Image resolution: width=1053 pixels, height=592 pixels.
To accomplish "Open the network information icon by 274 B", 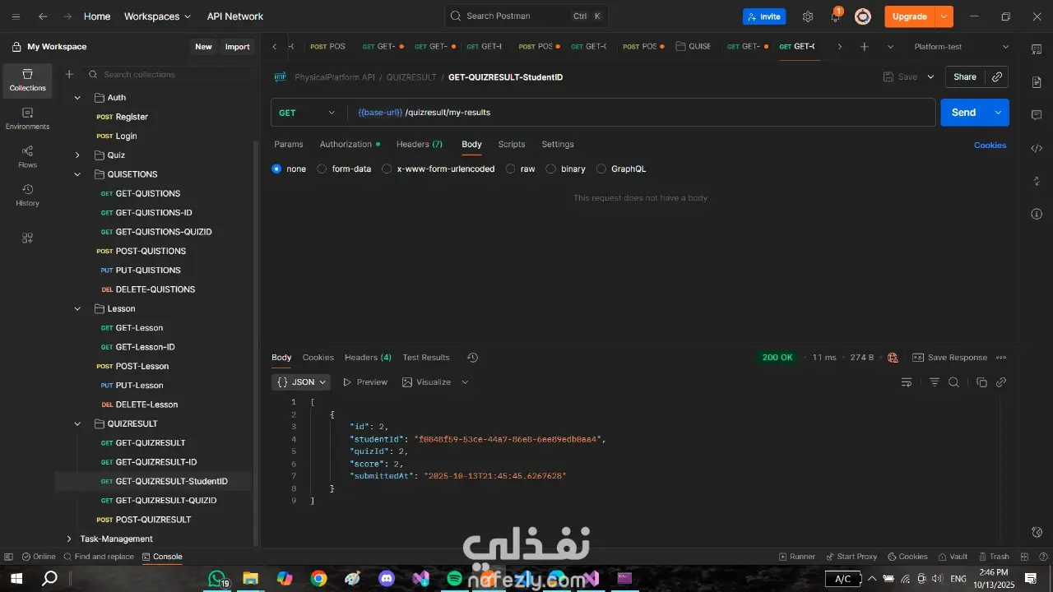I will 893,358.
